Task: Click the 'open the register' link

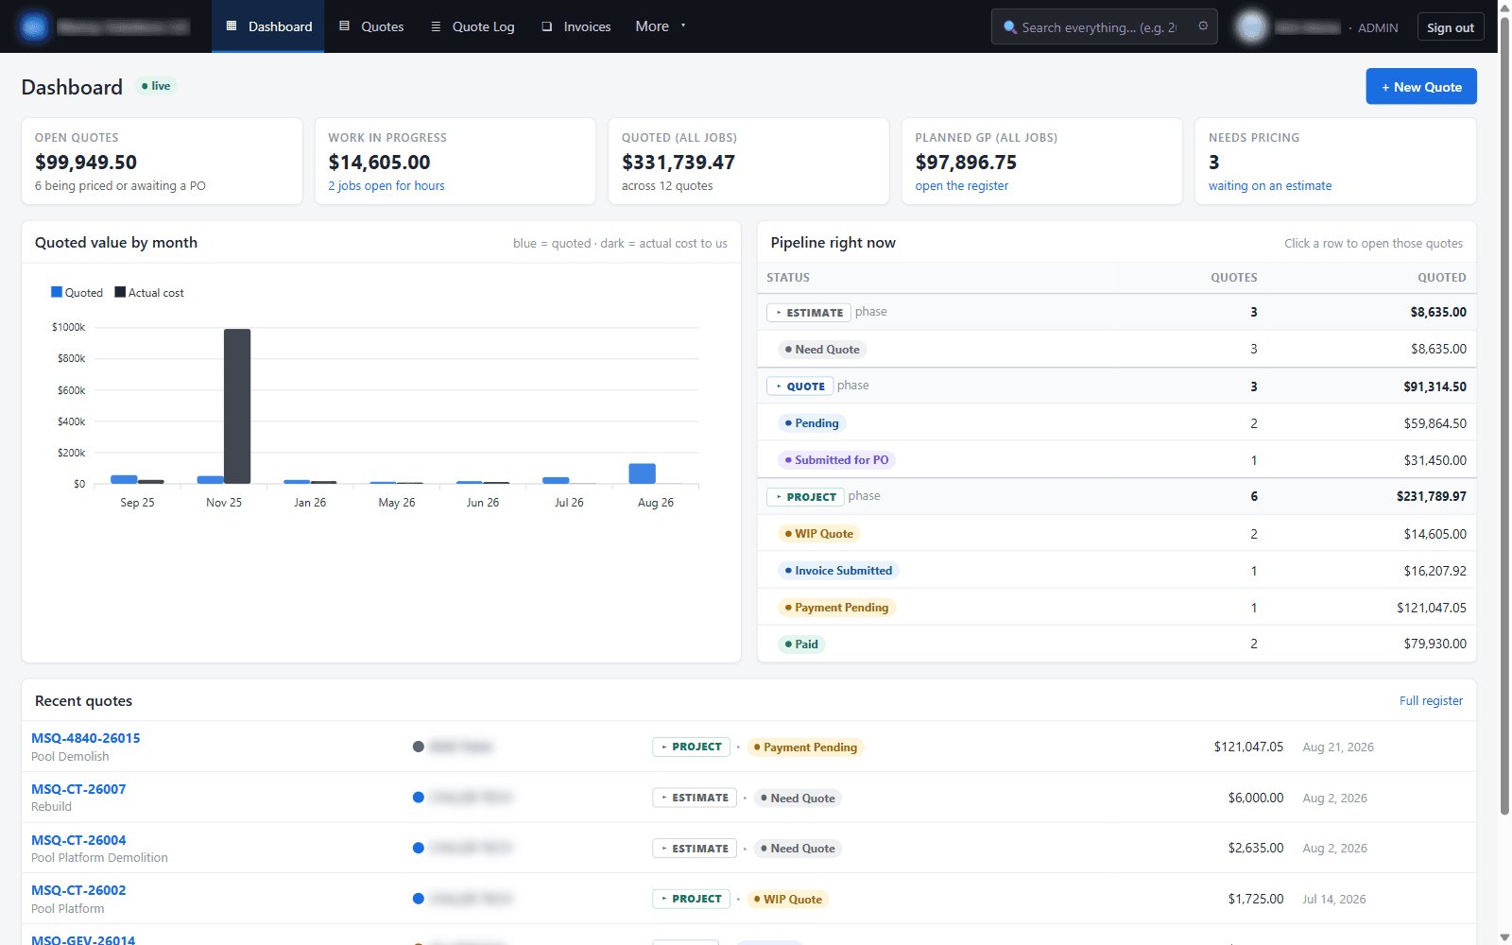Action: (962, 186)
